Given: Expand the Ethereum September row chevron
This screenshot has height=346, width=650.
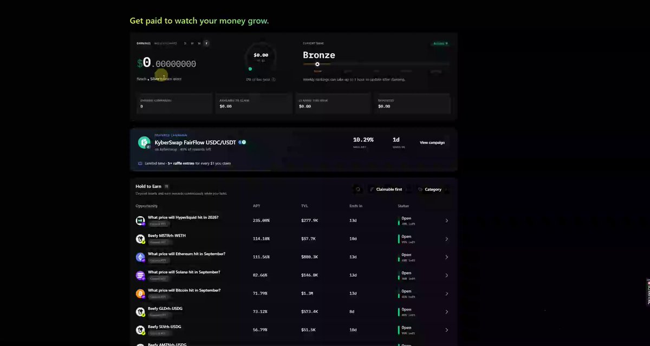Looking at the screenshot, I should click(447, 257).
